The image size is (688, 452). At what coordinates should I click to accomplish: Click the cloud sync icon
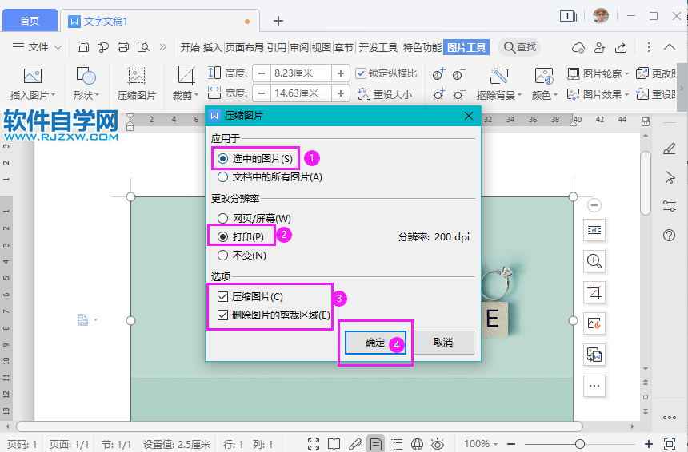coord(578,47)
